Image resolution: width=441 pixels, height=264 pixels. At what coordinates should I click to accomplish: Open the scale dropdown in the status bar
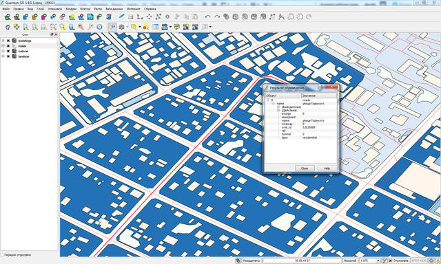pyautogui.click(x=378, y=261)
